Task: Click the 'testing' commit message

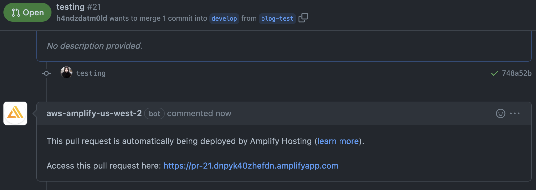Action: [x=91, y=73]
